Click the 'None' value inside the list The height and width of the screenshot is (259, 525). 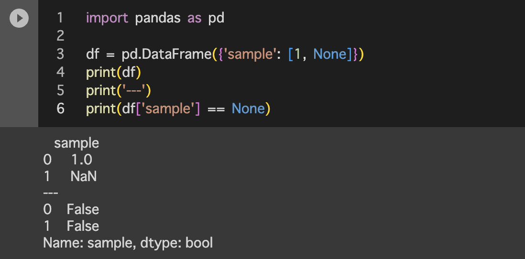[329, 54]
